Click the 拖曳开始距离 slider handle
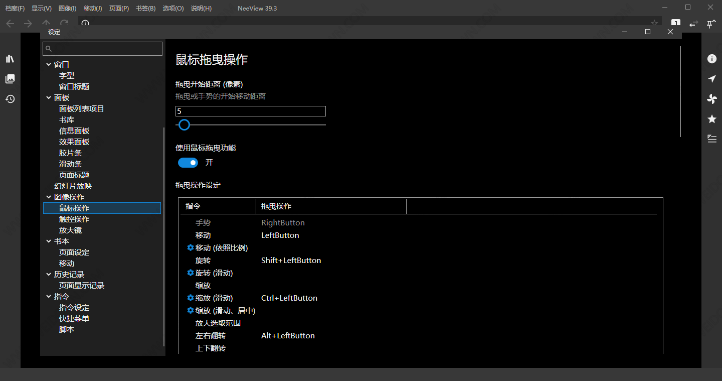 (x=185, y=124)
